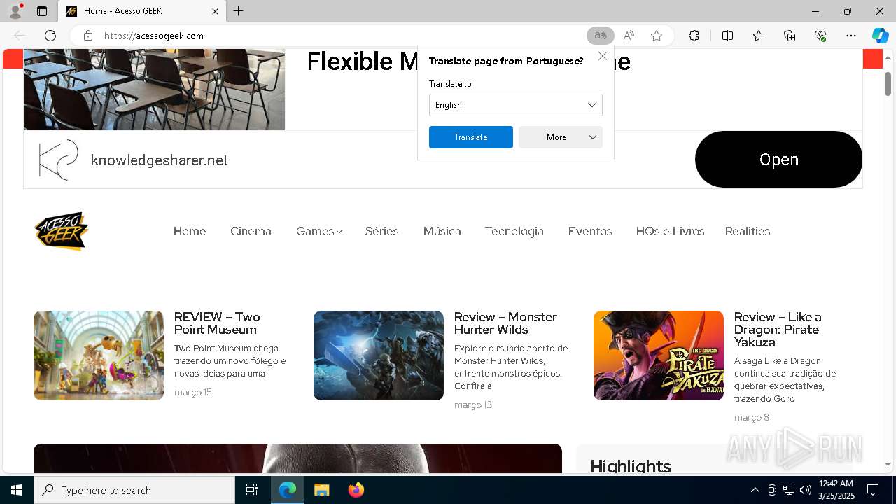
Task: Click the ad classroom image
Action: [x=154, y=90]
